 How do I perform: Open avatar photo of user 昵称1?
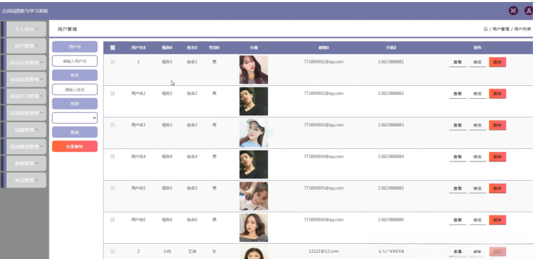coord(253,70)
